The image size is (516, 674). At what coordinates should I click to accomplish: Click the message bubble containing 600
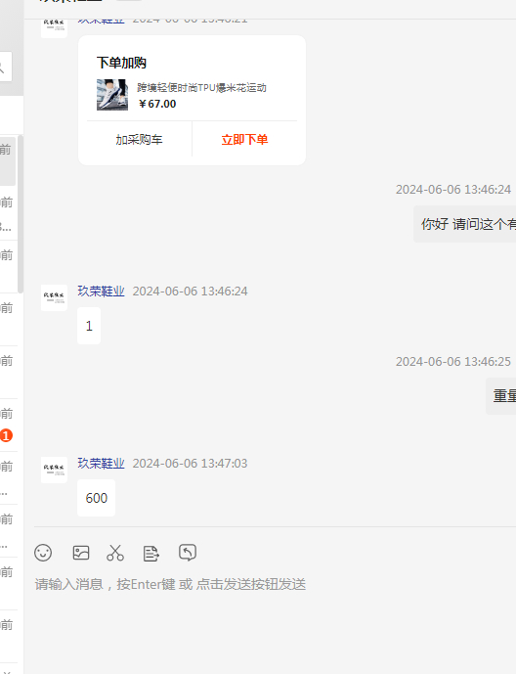pos(96,498)
